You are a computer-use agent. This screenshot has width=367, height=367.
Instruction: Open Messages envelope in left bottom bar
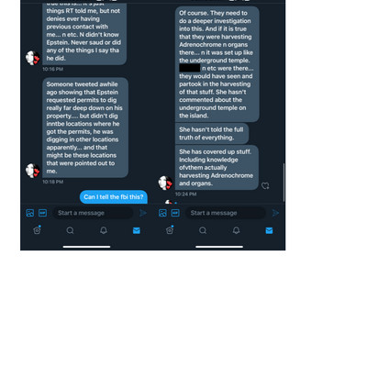pos(137,230)
